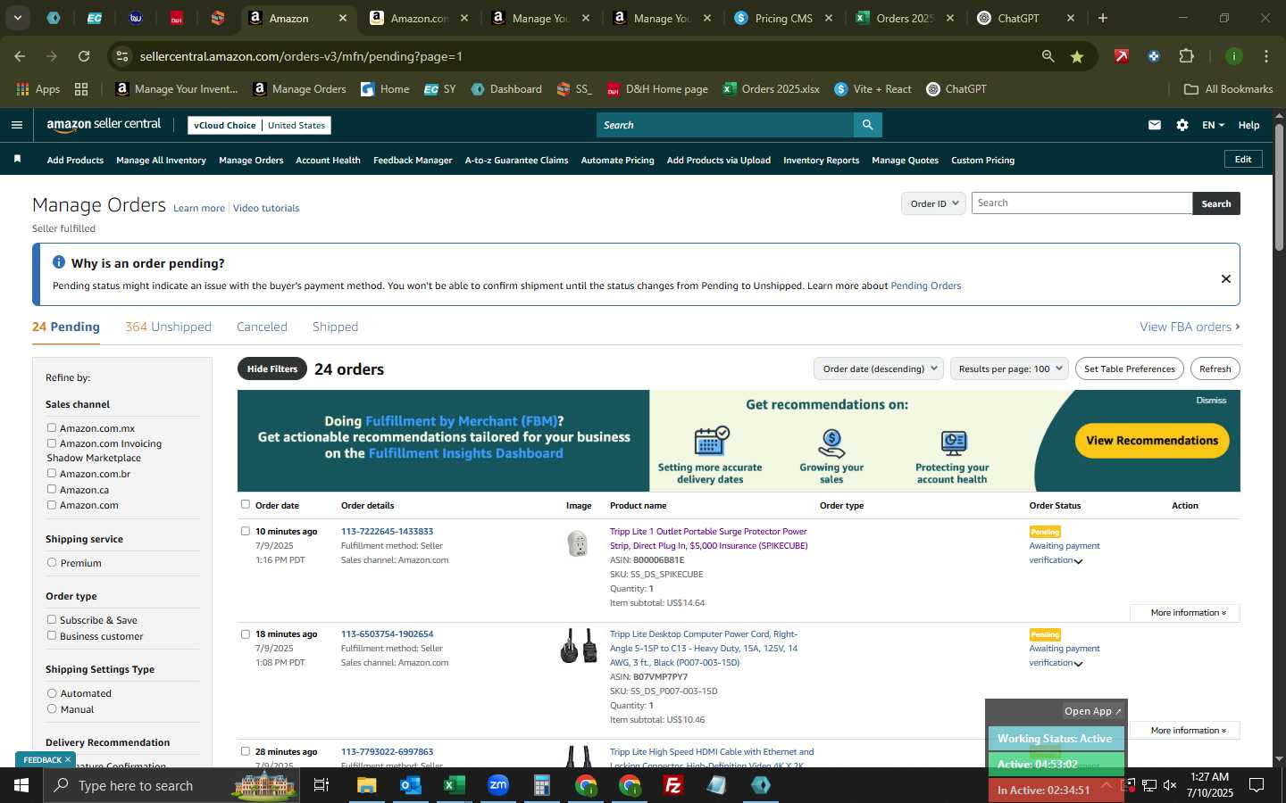Open the taskbar Calculator app
Image resolution: width=1286 pixels, height=803 pixels.
541,785
